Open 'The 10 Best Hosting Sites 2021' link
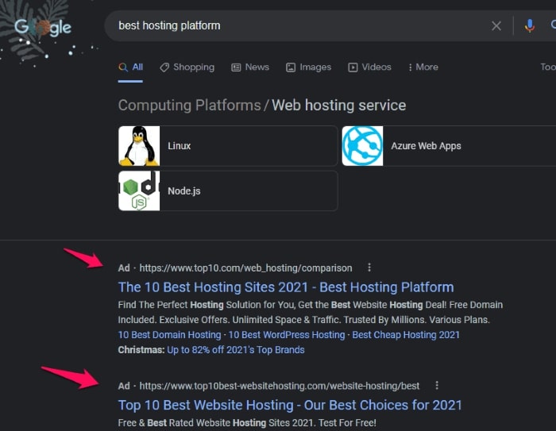The height and width of the screenshot is (431, 556). tap(286, 287)
